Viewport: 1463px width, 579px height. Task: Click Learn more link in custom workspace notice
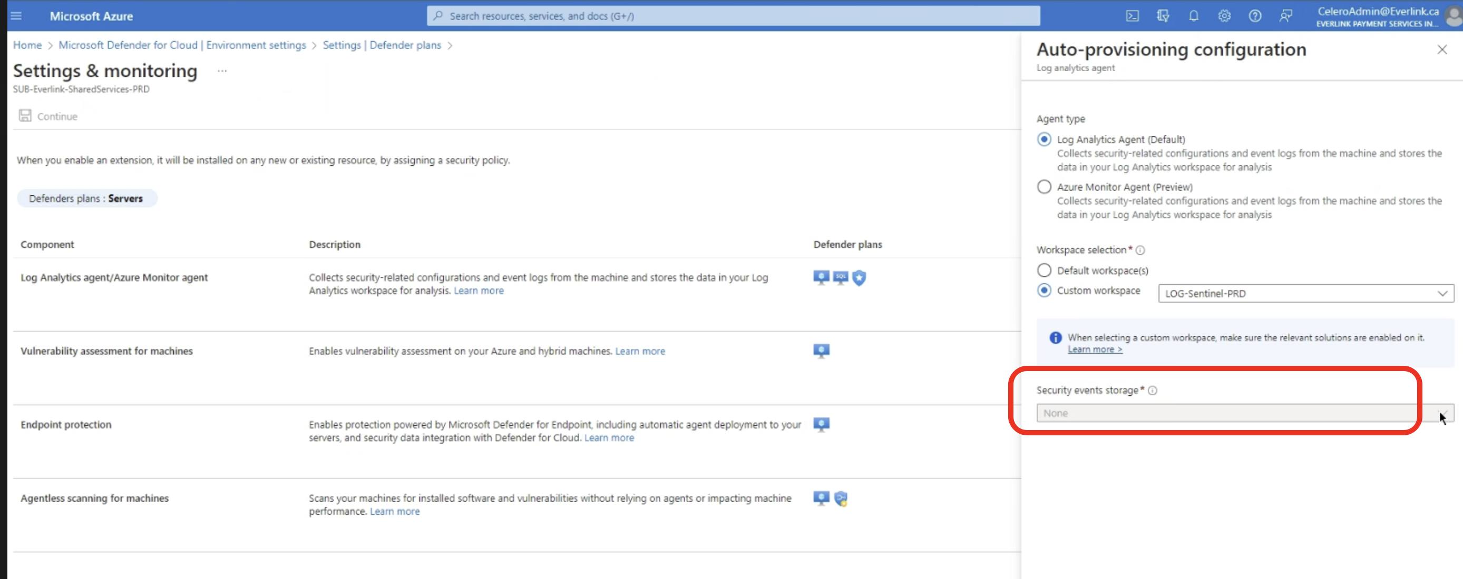click(x=1095, y=350)
